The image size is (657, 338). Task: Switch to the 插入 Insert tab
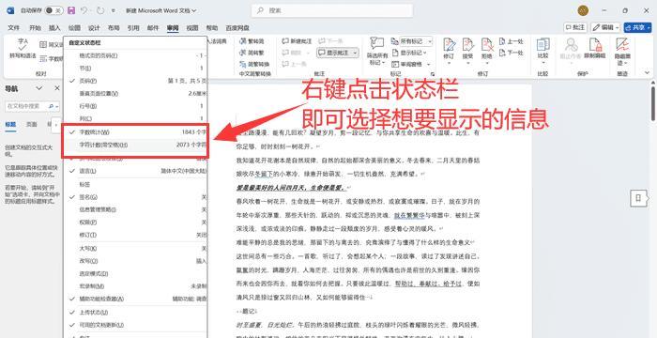[x=54, y=27]
